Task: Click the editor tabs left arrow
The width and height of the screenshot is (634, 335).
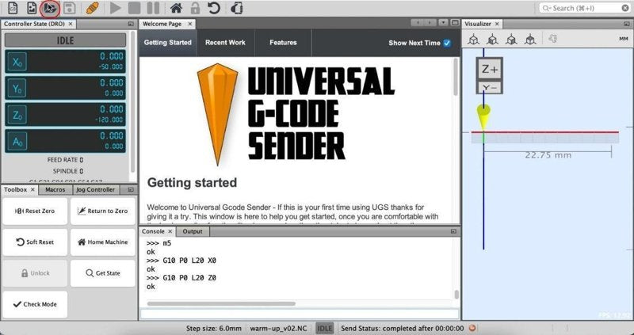Action: coord(418,23)
